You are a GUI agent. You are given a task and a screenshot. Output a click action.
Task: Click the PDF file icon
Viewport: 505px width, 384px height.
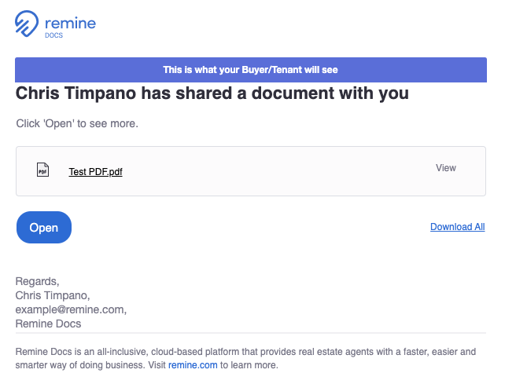(x=42, y=170)
